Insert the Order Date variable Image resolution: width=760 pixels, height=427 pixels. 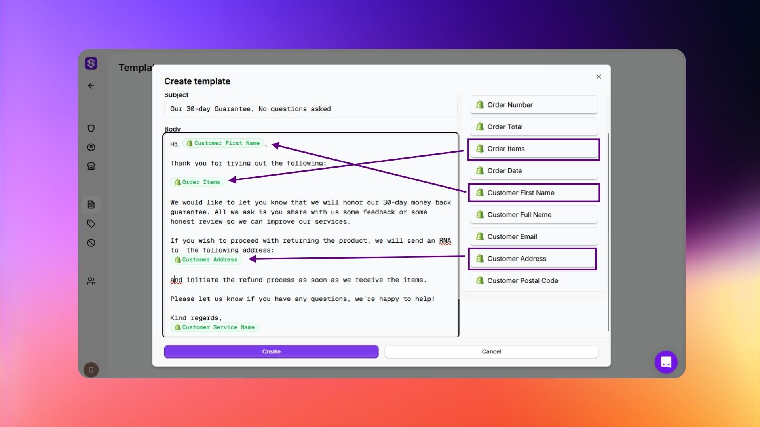coord(534,171)
